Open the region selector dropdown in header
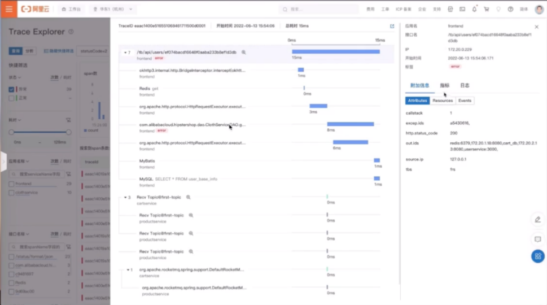This screenshot has width=547, height=305. pyautogui.click(x=112, y=10)
